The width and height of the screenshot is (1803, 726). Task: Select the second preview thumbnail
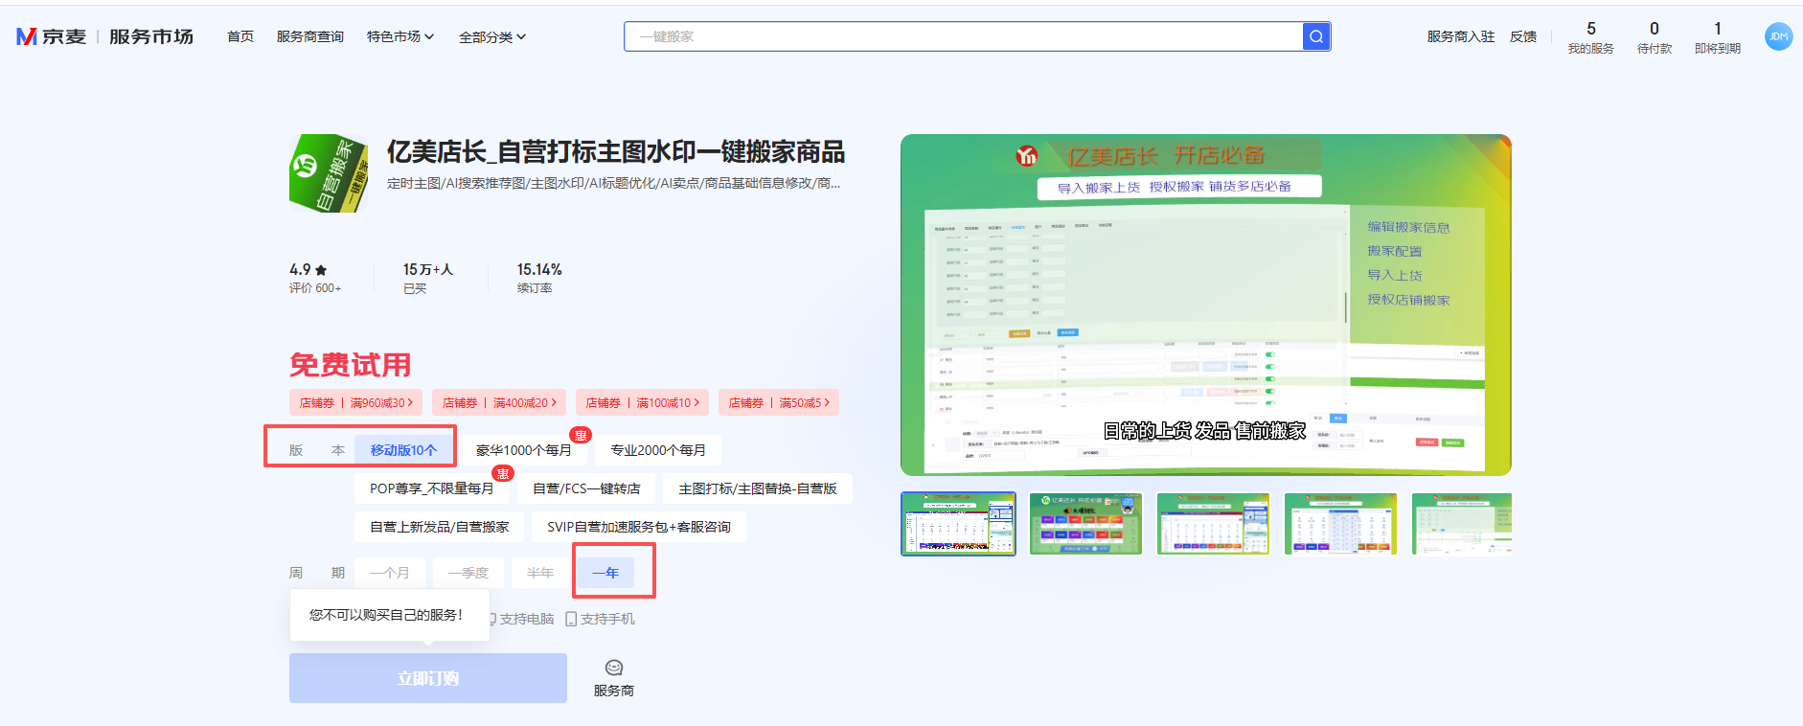pos(1085,524)
